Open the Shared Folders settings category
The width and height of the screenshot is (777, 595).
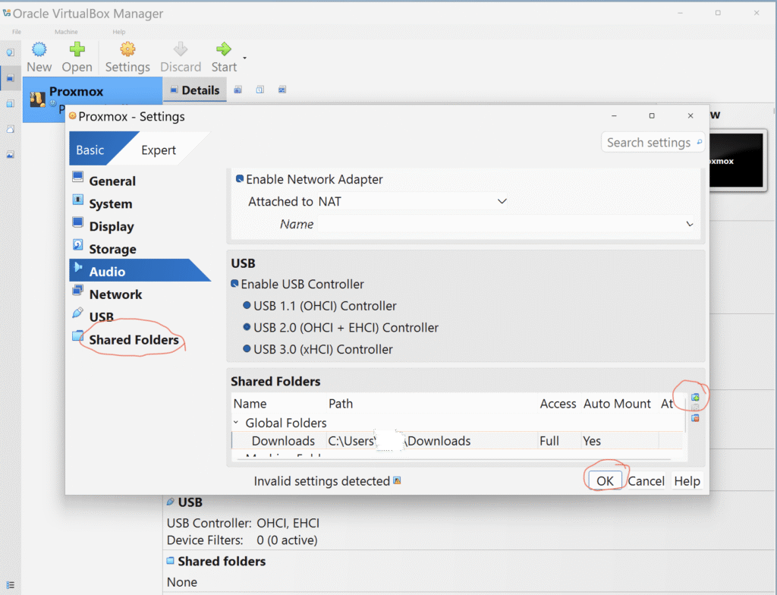point(134,340)
